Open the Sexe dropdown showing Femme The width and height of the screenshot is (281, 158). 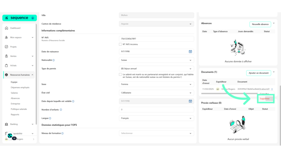156,84
